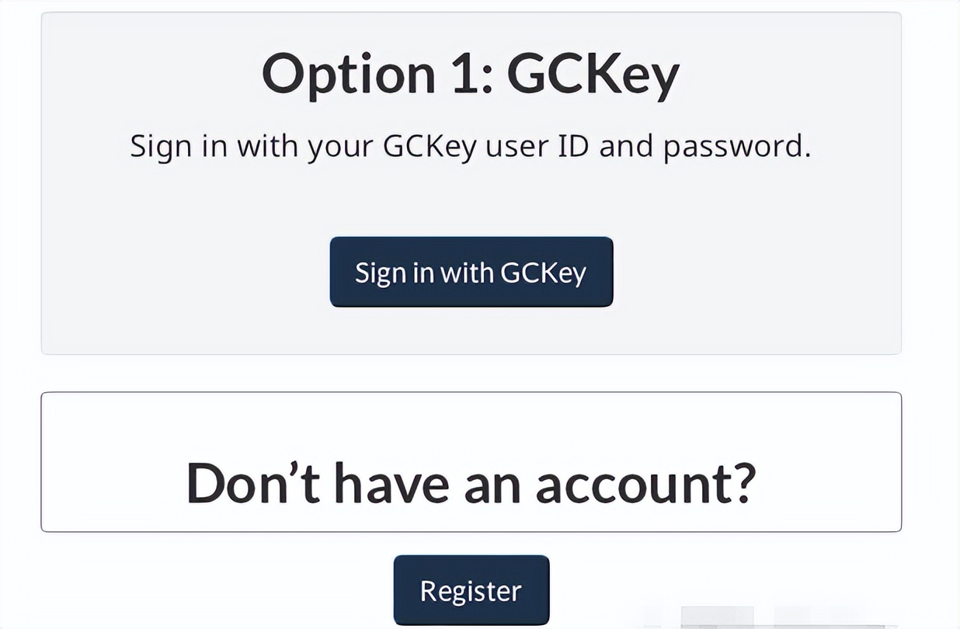The width and height of the screenshot is (960, 629).
Task: Click the GCKey sign-in description sentence
Action: [x=471, y=147]
